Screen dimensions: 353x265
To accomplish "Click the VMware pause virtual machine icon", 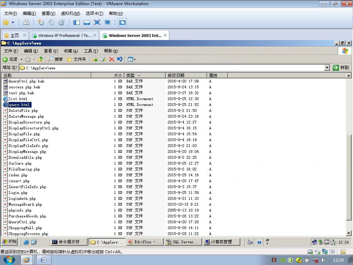I will [6, 22].
